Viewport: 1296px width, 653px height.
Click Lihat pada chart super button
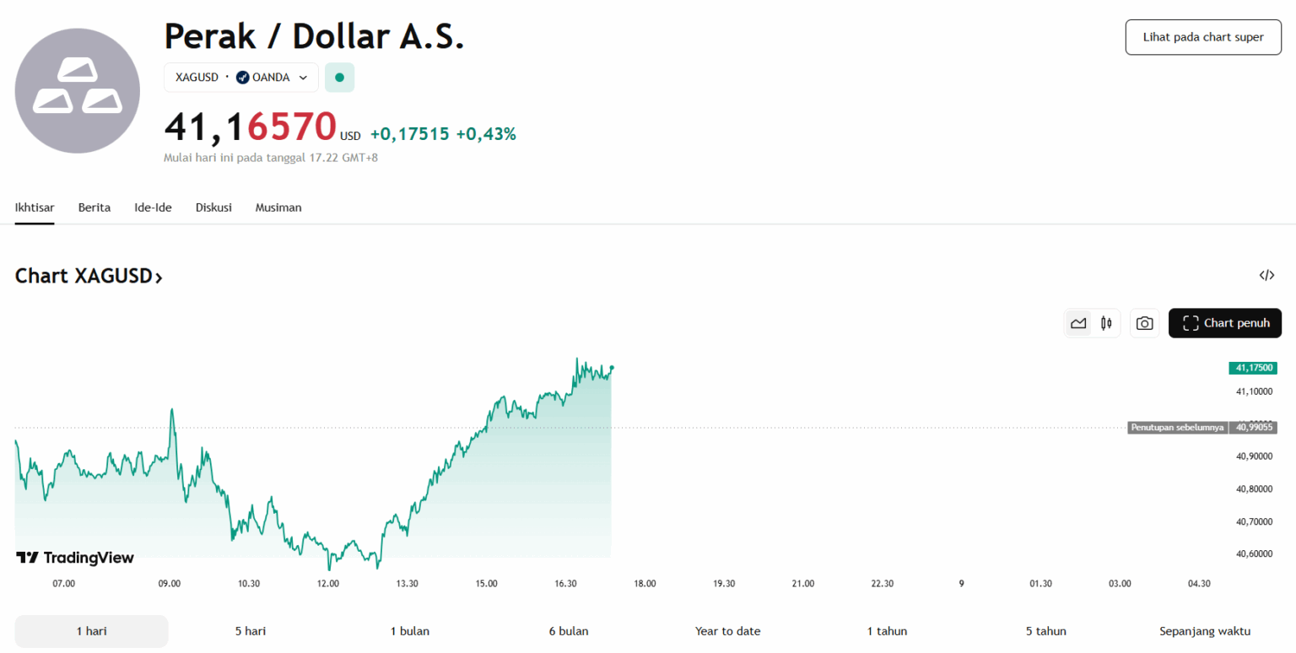1202,37
